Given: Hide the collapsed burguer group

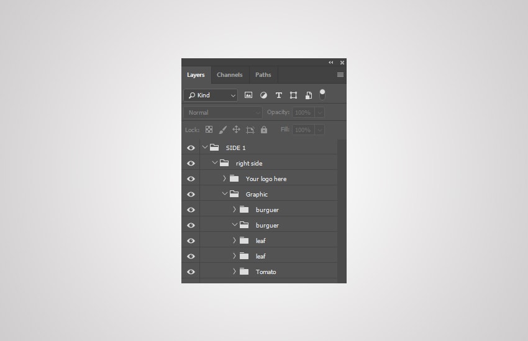Looking at the screenshot, I should click(191, 210).
